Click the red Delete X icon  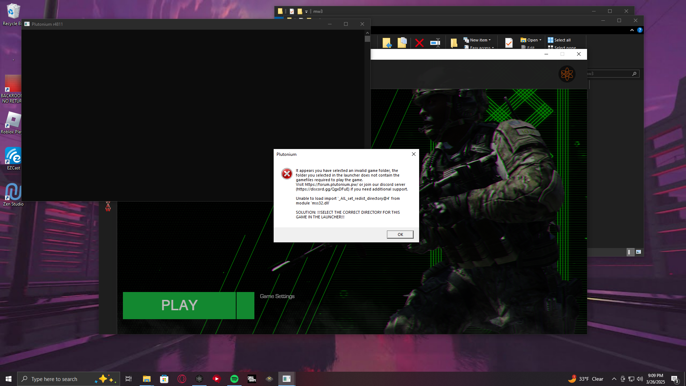tap(419, 43)
